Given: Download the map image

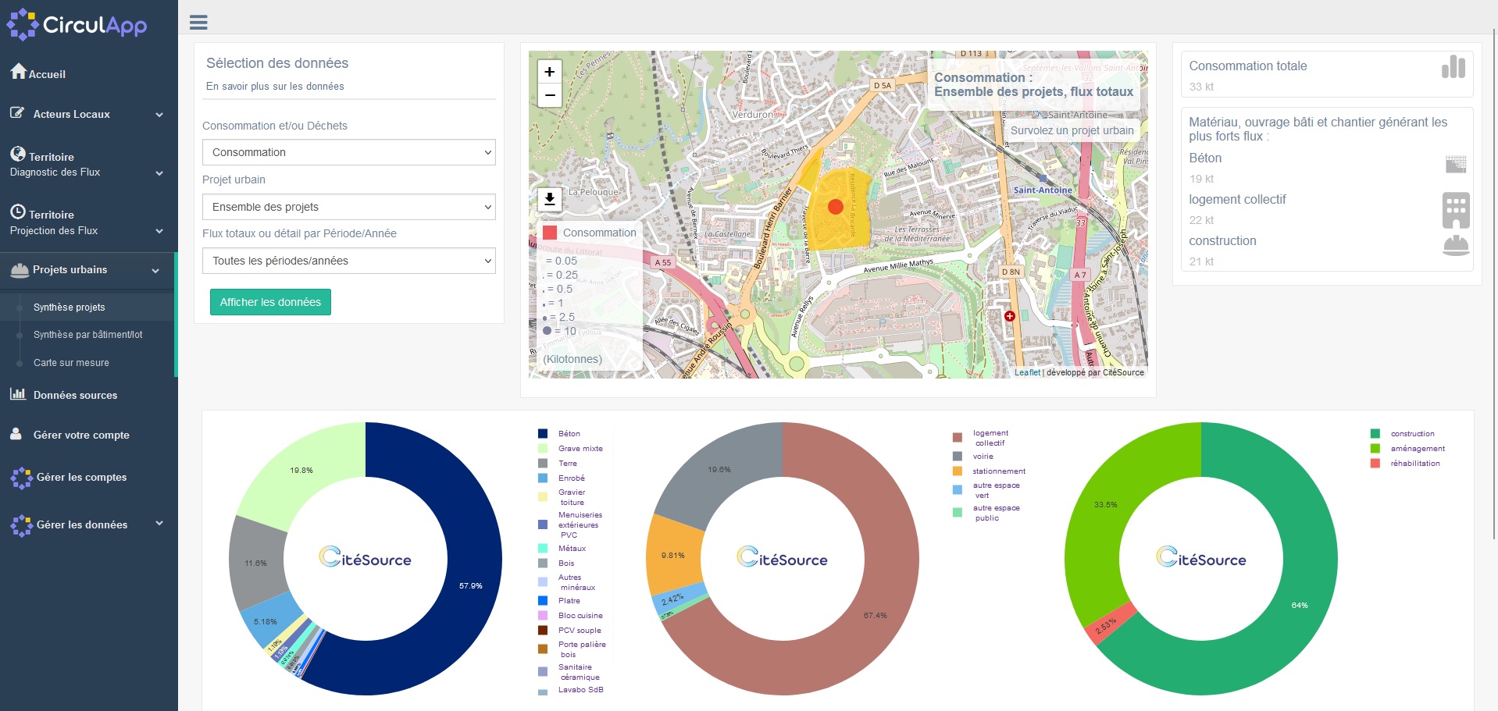Looking at the screenshot, I should click(549, 199).
